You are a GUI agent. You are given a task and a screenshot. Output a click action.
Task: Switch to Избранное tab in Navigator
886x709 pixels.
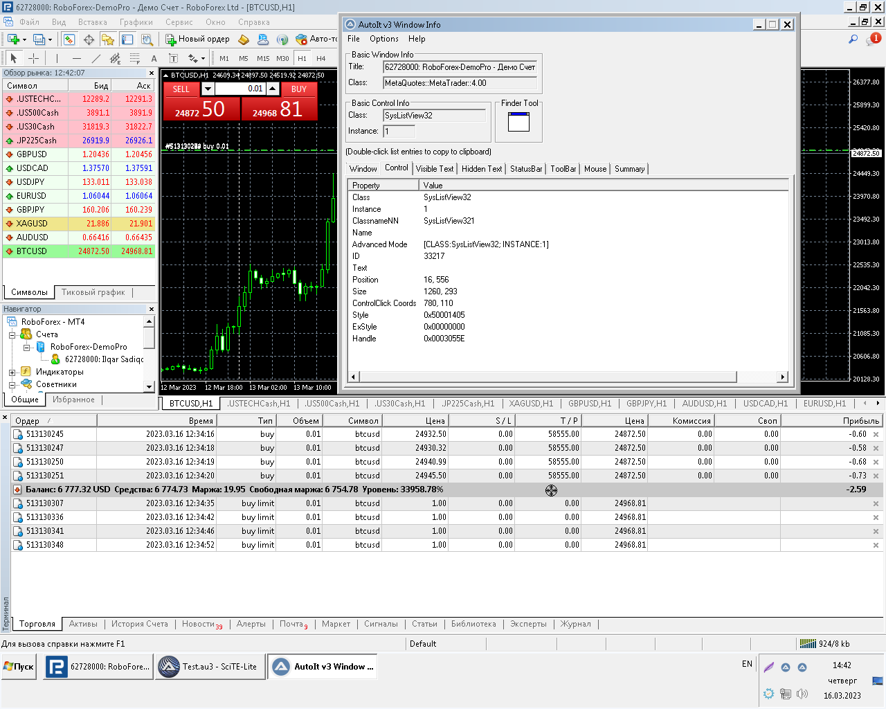[73, 400]
